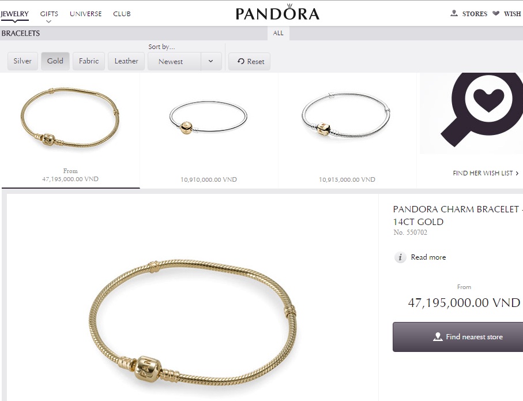This screenshot has width=523, height=401.
Task: Click the pin icon on Find nearest store
Action: [x=438, y=336]
